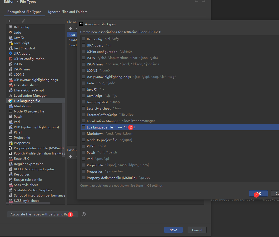Click the Editor breadcrumb item
Screen dimensions: 279x237
9,2
